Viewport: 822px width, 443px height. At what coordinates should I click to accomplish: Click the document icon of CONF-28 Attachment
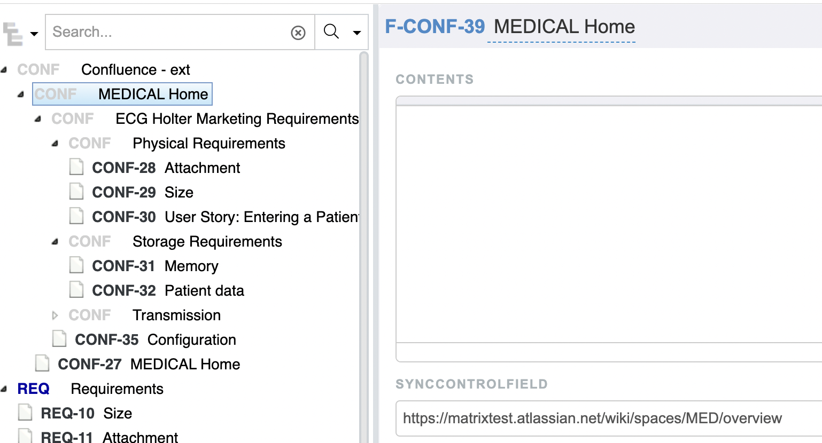click(x=76, y=167)
